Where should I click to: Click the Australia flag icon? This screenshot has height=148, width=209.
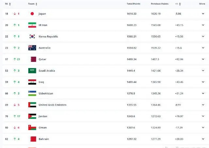32,48
